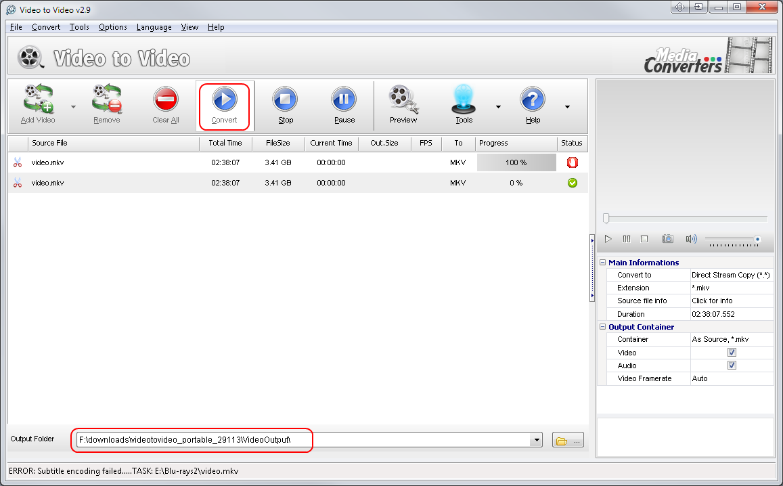Open the Help menu in menu bar
This screenshot has width=783, height=486.
[216, 27]
